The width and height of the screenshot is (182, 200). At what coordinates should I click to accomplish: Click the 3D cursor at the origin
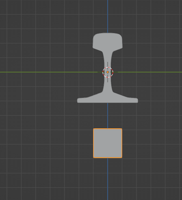108,72
